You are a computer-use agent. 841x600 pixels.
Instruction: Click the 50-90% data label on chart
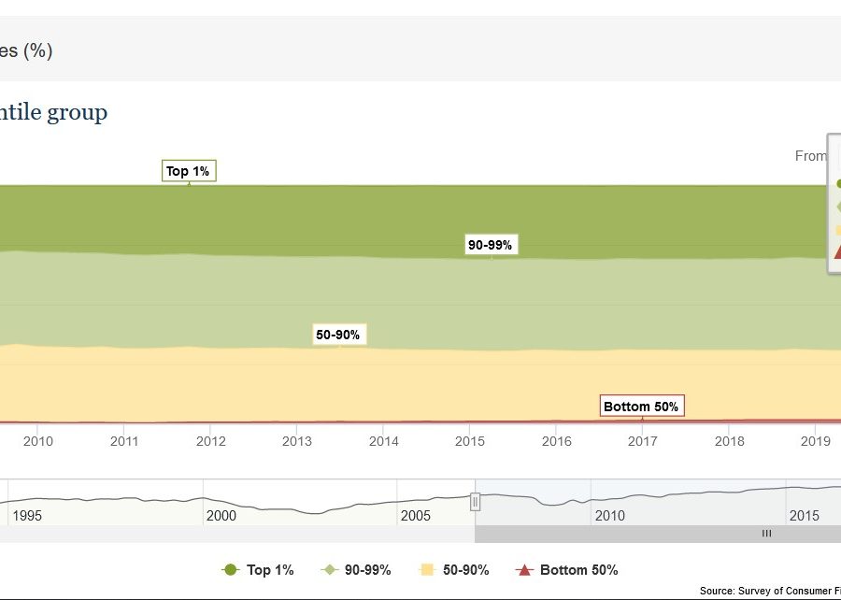[338, 335]
